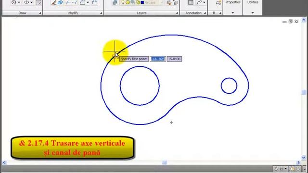
Task: Click the Y coordinate input field 15.0406
Action: click(174, 59)
